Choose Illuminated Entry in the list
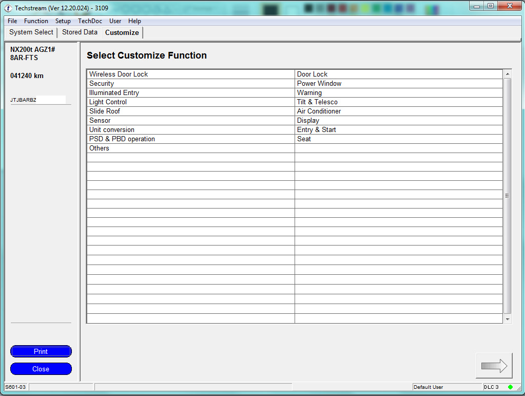525x396 pixels. click(190, 93)
